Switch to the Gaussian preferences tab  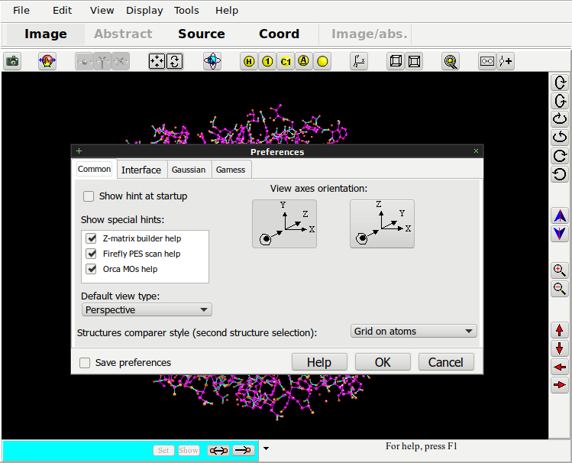click(189, 170)
